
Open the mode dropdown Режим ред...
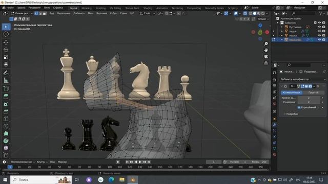[22, 13]
